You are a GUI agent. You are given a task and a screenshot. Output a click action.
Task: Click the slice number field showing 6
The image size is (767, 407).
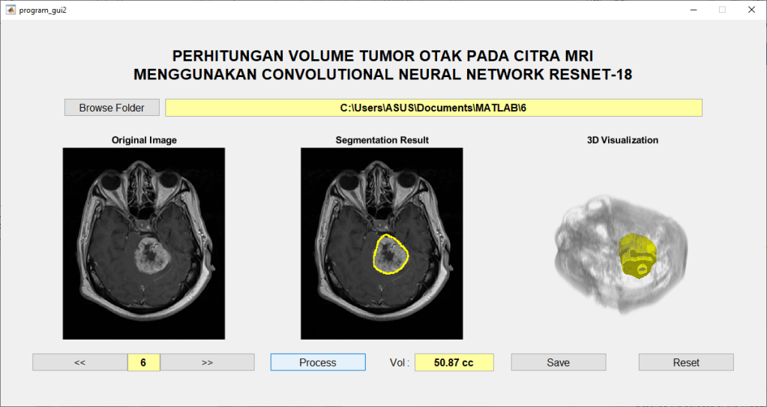point(143,362)
